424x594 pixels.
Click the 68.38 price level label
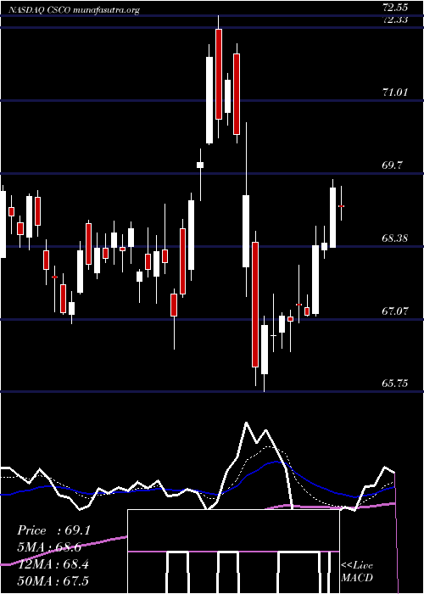(395, 238)
